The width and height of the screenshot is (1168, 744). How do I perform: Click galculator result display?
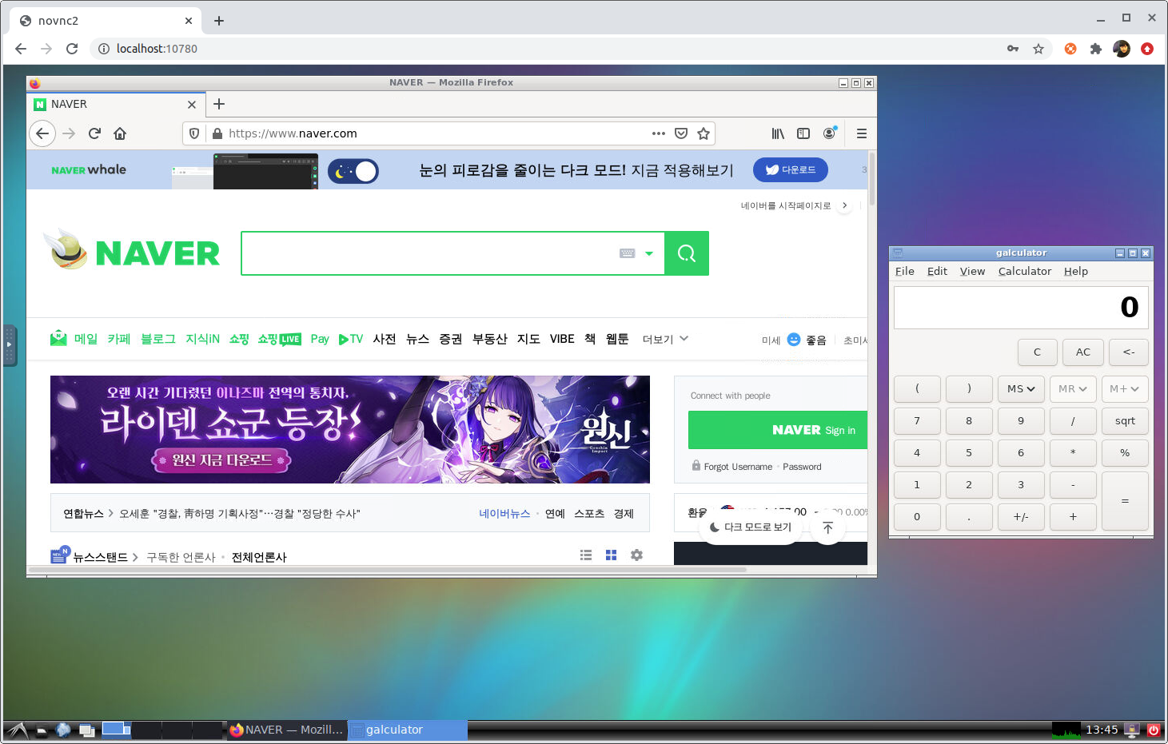(1021, 308)
